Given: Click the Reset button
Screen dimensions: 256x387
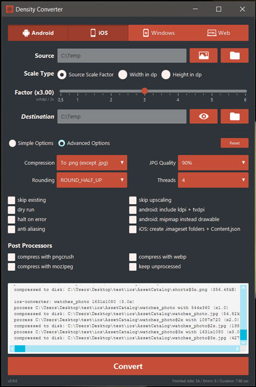Looking at the screenshot, I should coord(235,143).
